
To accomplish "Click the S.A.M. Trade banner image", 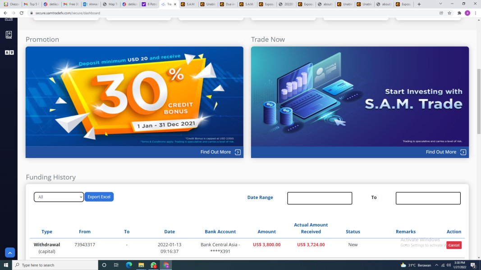I will tap(360, 96).
